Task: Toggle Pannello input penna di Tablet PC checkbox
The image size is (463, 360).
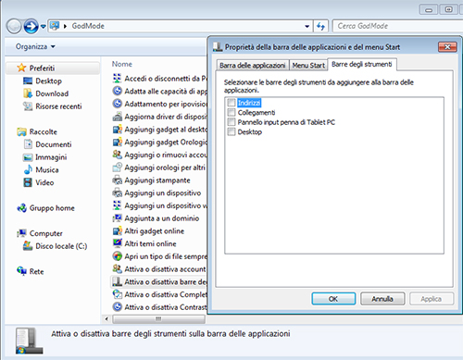Action: (x=231, y=122)
